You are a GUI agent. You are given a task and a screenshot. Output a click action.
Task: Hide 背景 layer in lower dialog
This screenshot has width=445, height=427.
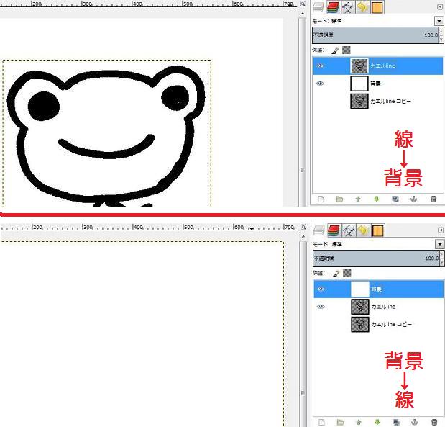tap(321, 289)
